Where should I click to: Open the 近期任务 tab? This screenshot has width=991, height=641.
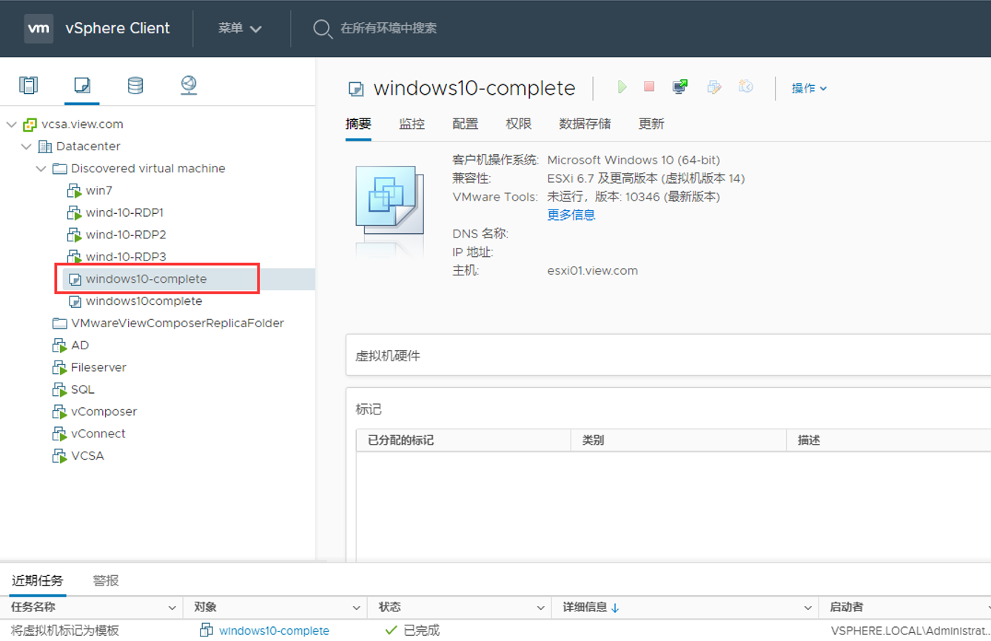37,580
